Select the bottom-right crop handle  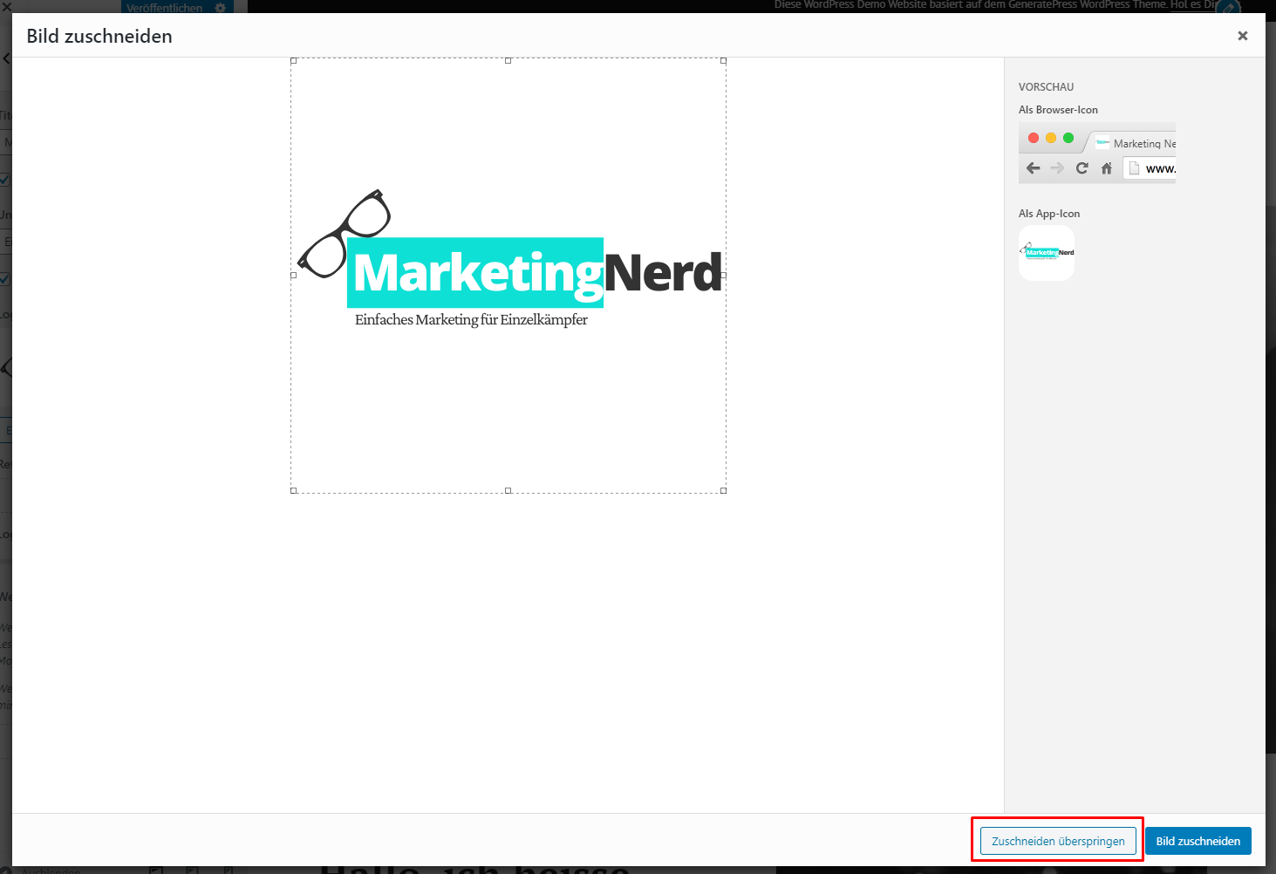pos(723,490)
